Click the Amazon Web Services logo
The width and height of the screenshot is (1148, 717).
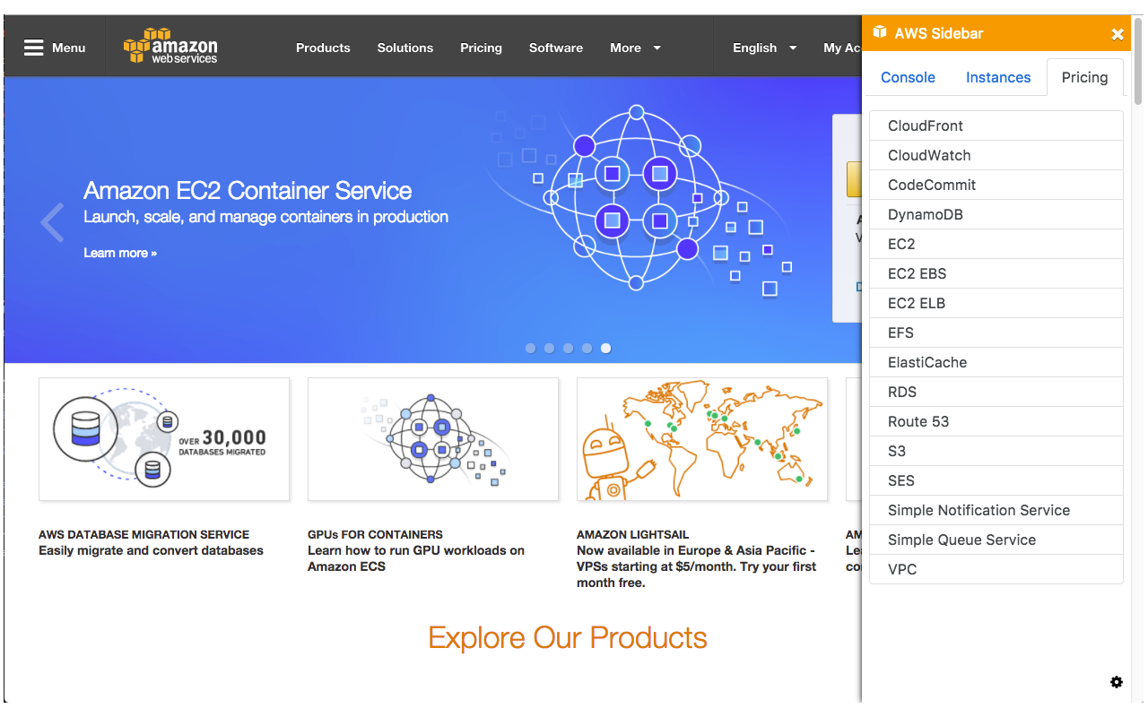tap(170, 45)
